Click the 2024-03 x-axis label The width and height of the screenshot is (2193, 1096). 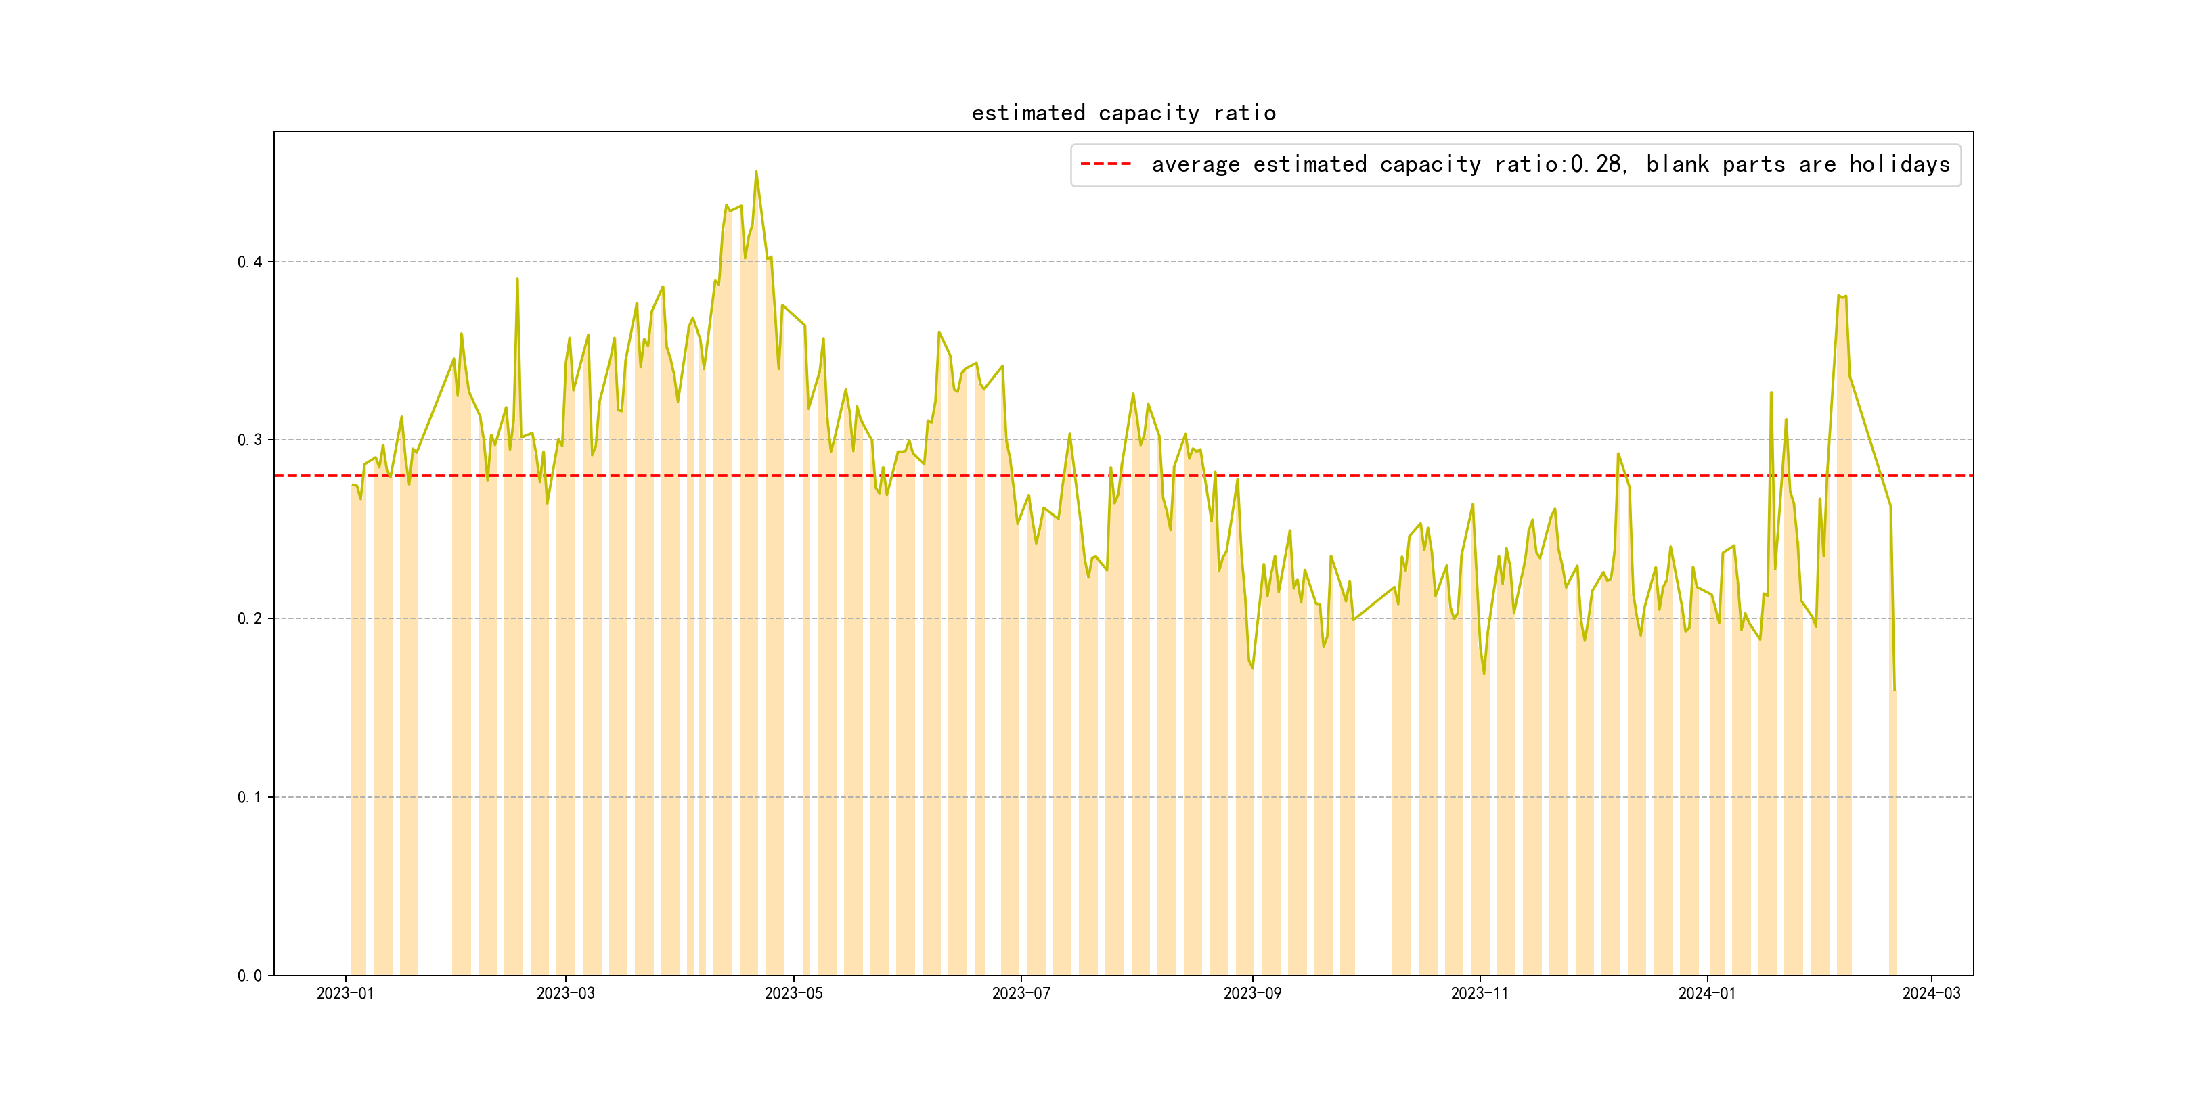coord(1931,993)
